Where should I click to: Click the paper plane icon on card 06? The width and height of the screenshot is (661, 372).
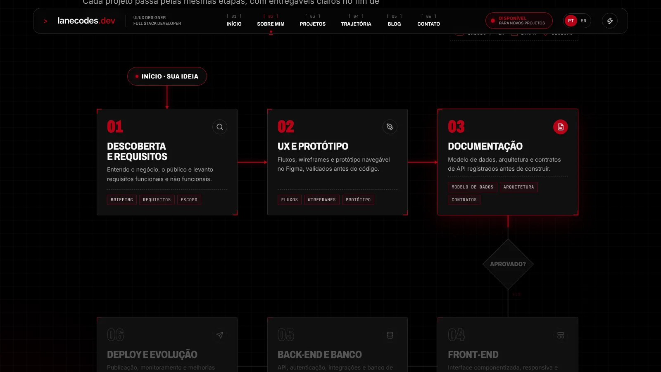pyautogui.click(x=220, y=335)
